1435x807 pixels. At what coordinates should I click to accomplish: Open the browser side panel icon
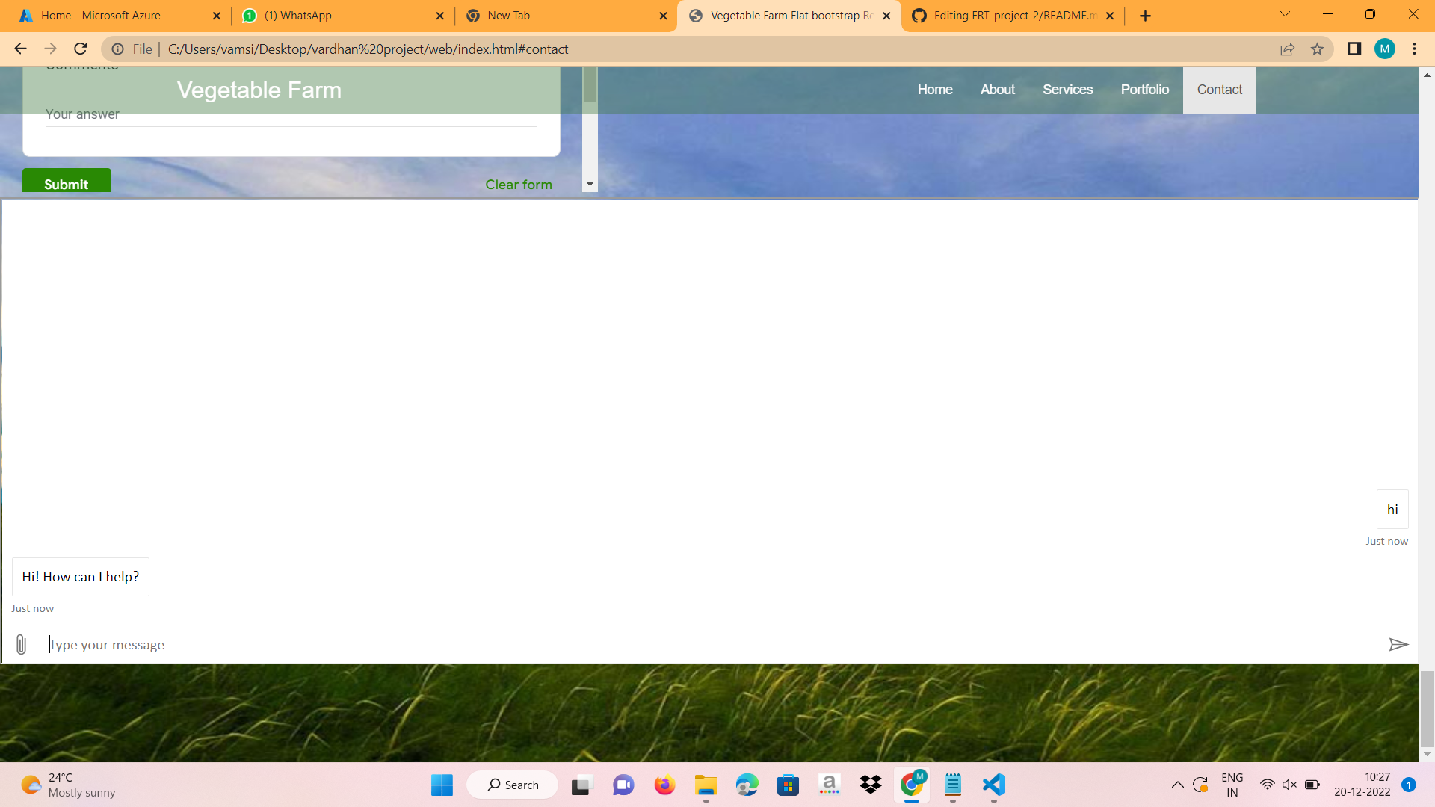click(1354, 49)
